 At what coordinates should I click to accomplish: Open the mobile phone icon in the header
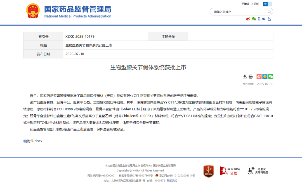[x=259, y=19]
